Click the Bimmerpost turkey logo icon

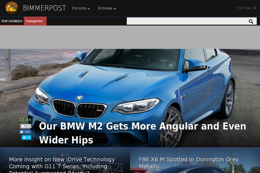point(12,8)
